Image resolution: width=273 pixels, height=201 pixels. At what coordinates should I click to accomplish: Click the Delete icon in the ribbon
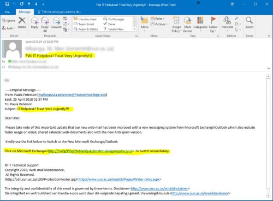coord(22,23)
